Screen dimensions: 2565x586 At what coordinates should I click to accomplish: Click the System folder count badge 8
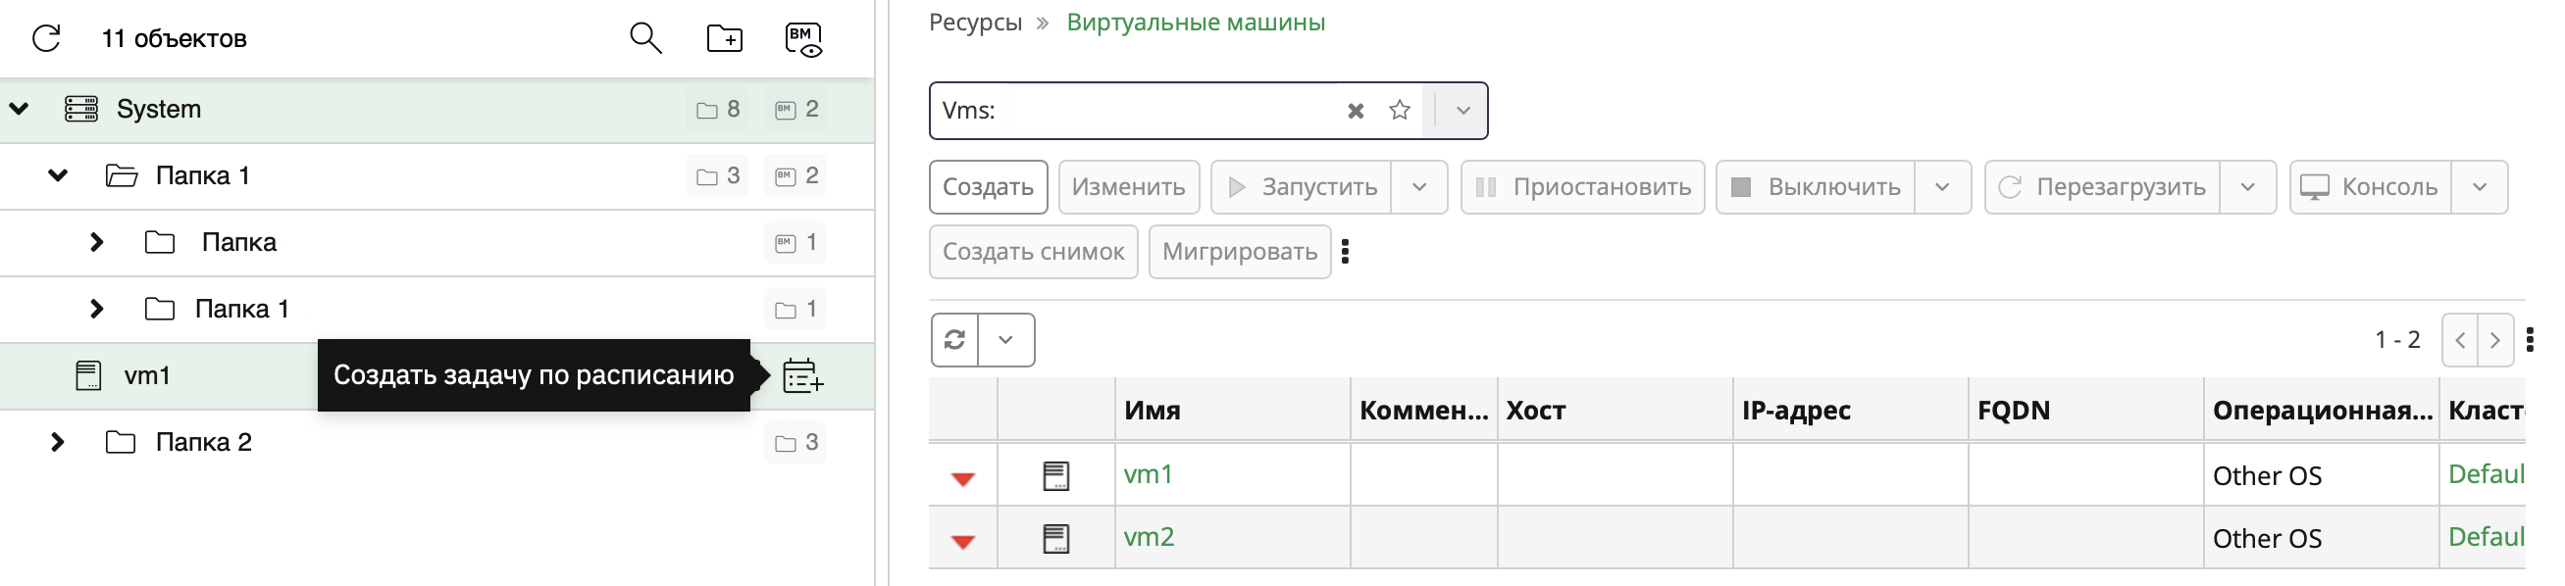[717, 109]
